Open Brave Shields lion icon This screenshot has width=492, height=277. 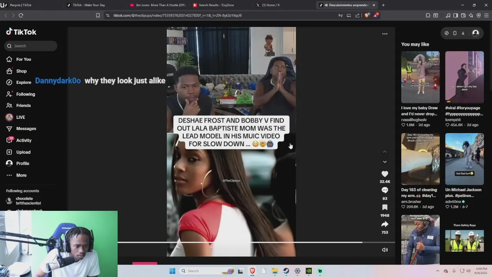[367, 15]
